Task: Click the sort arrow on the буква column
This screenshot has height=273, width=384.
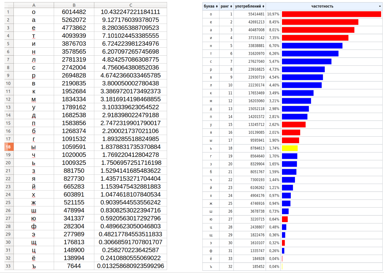Action: [217, 6]
